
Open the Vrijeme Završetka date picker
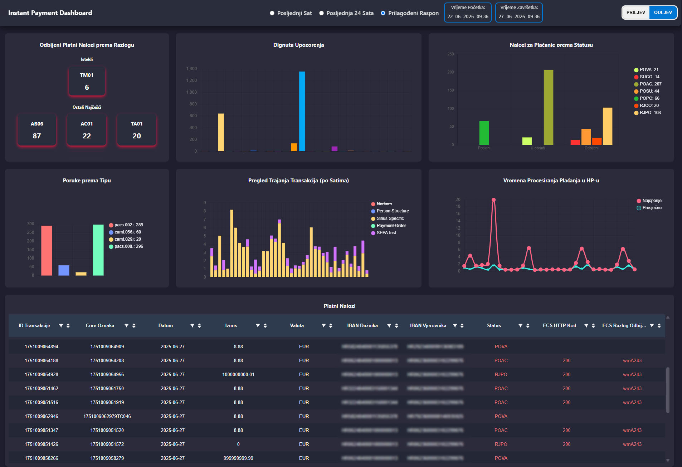point(519,16)
